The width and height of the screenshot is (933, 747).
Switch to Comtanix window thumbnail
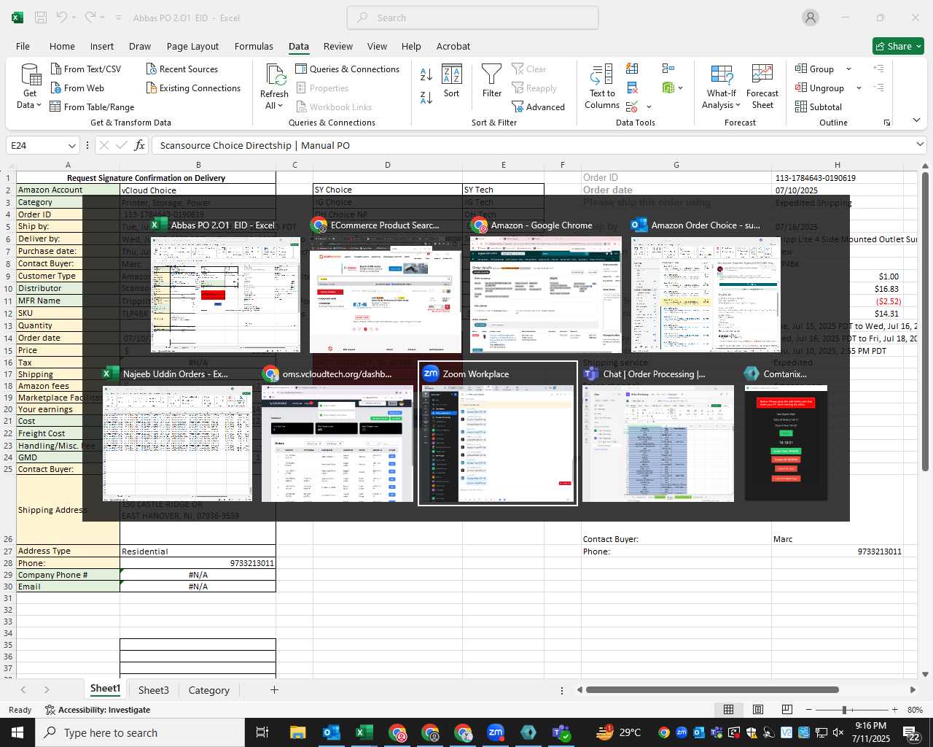pos(786,434)
